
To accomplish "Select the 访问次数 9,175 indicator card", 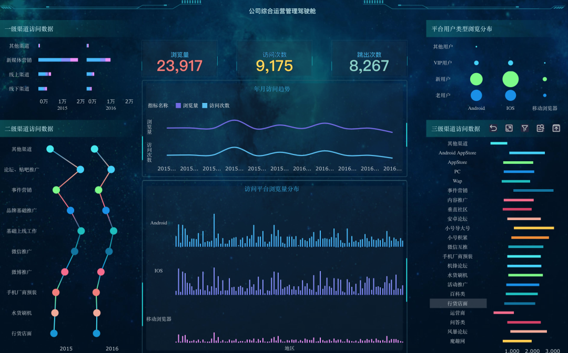I will point(274,59).
